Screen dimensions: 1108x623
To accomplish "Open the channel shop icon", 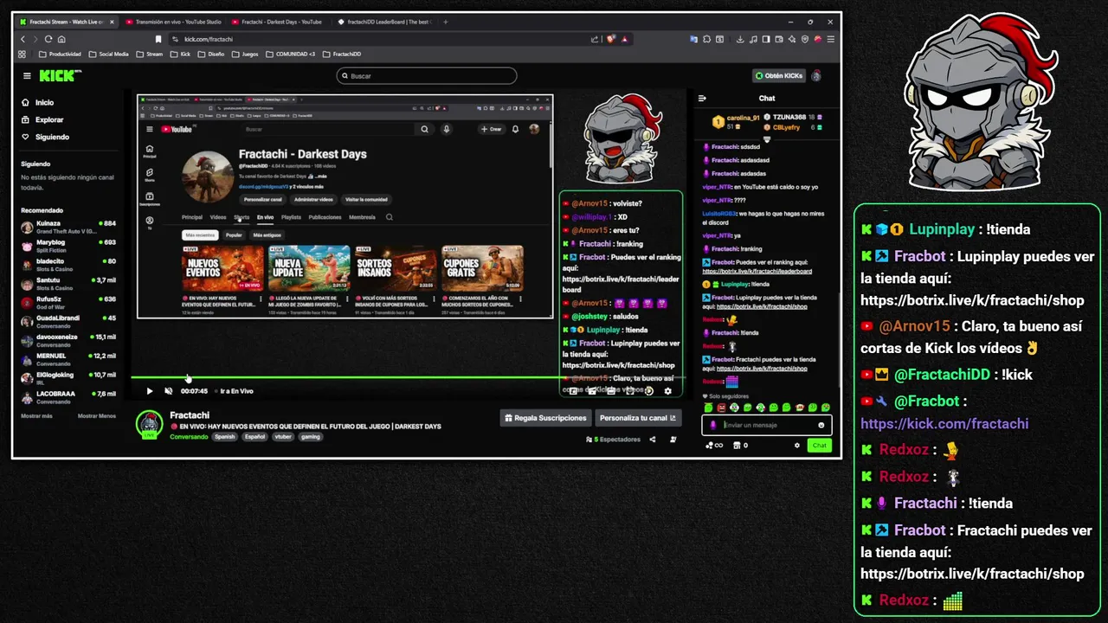I will (737, 446).
